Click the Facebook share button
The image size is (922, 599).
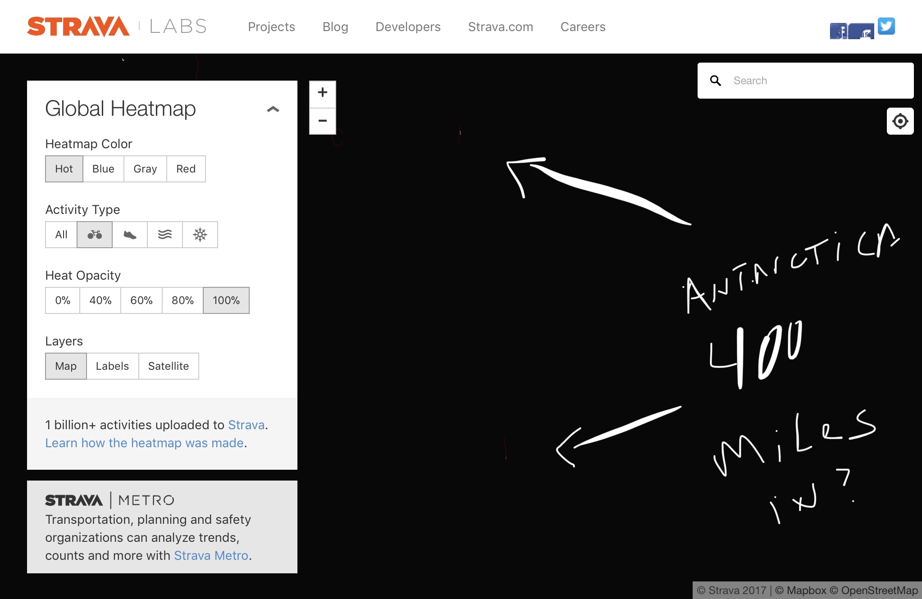(852, 31)
